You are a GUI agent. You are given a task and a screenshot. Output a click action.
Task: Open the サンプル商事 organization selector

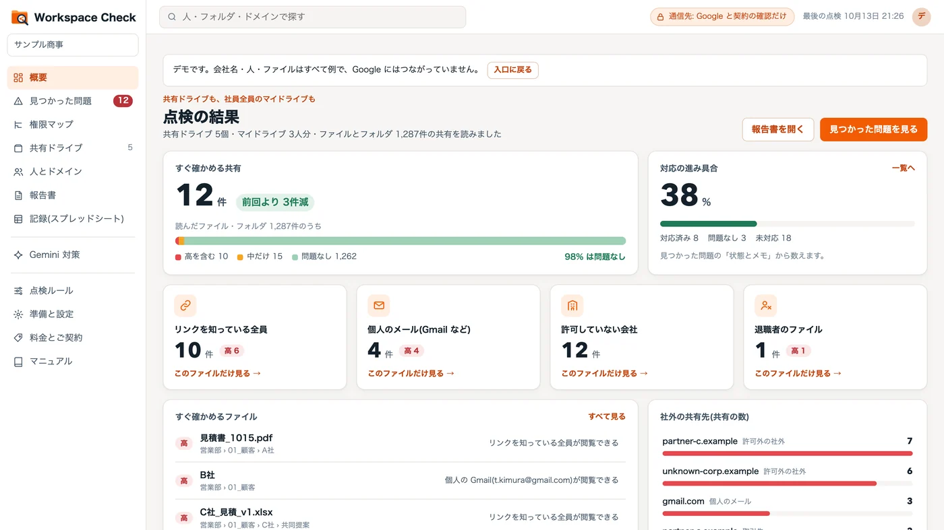coord(73,45)
